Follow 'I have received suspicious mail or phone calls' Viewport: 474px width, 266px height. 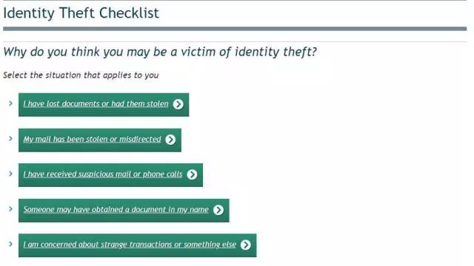[x=103, y=174]
